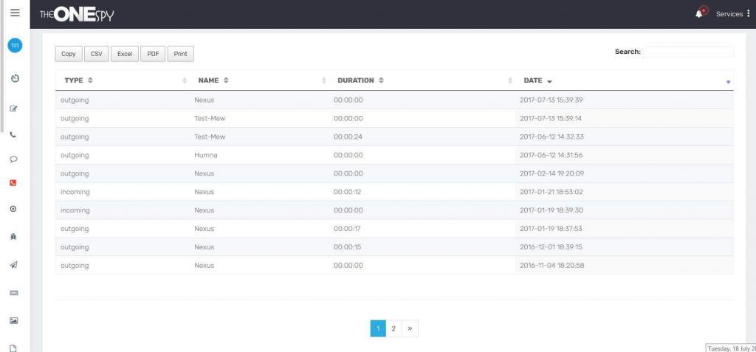The width and height of the screenshot is (756, 352).
Task: Jump to next page with » button
Action: point(410,328)
